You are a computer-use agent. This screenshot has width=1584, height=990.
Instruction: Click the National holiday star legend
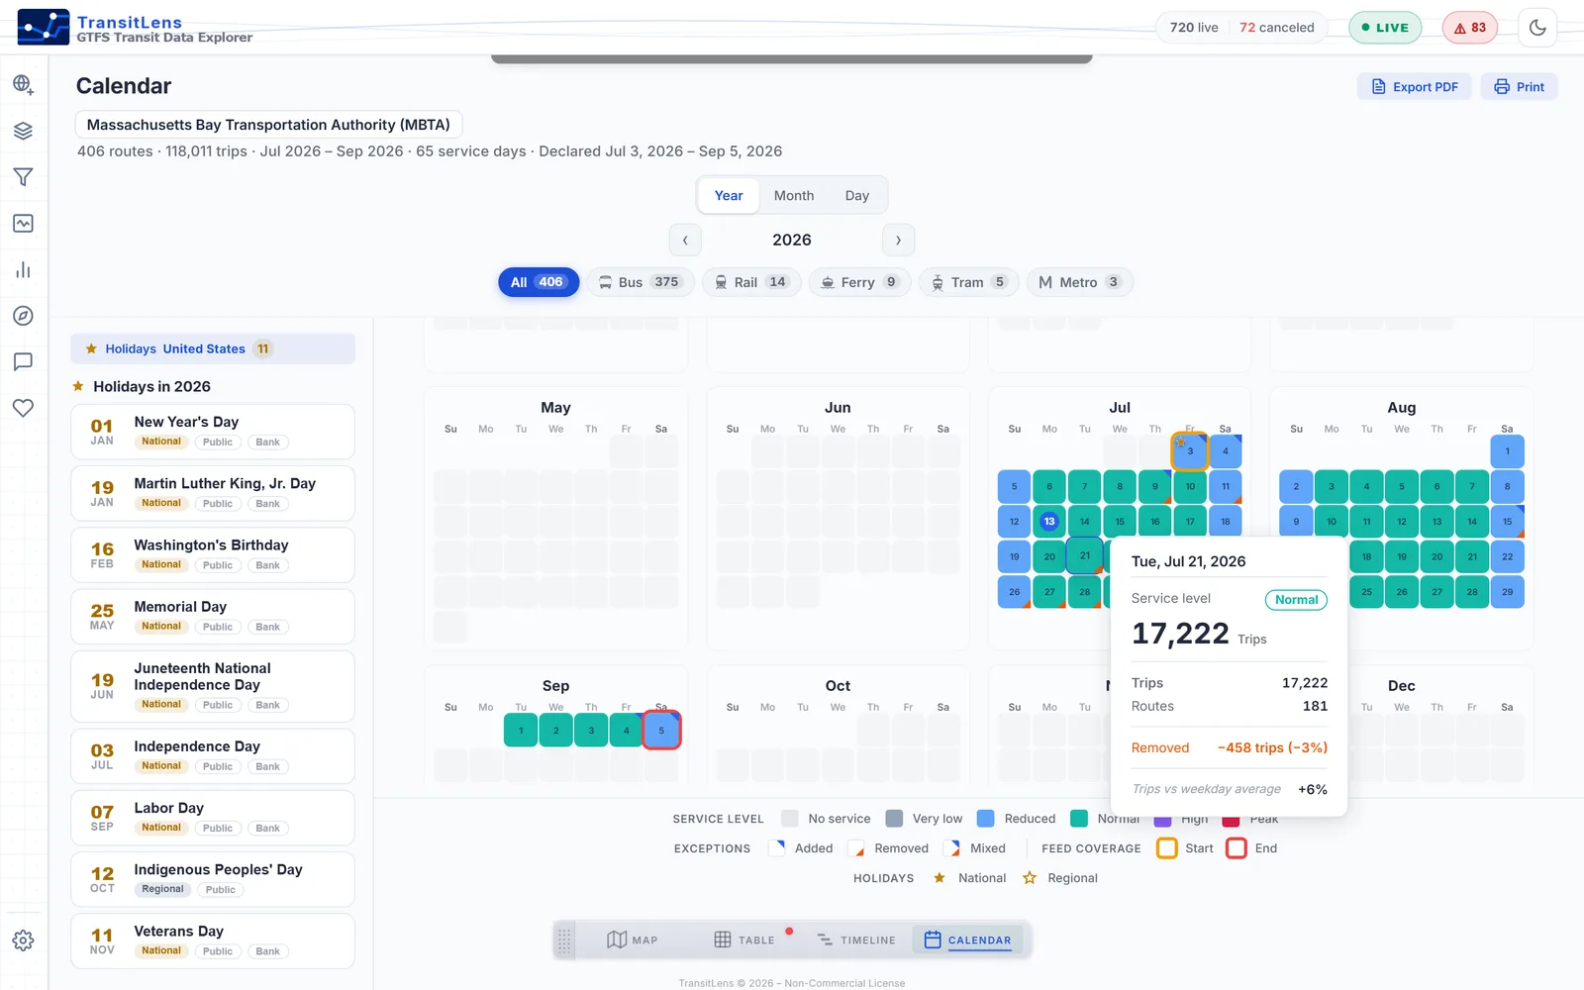click(x=940, y=878)
